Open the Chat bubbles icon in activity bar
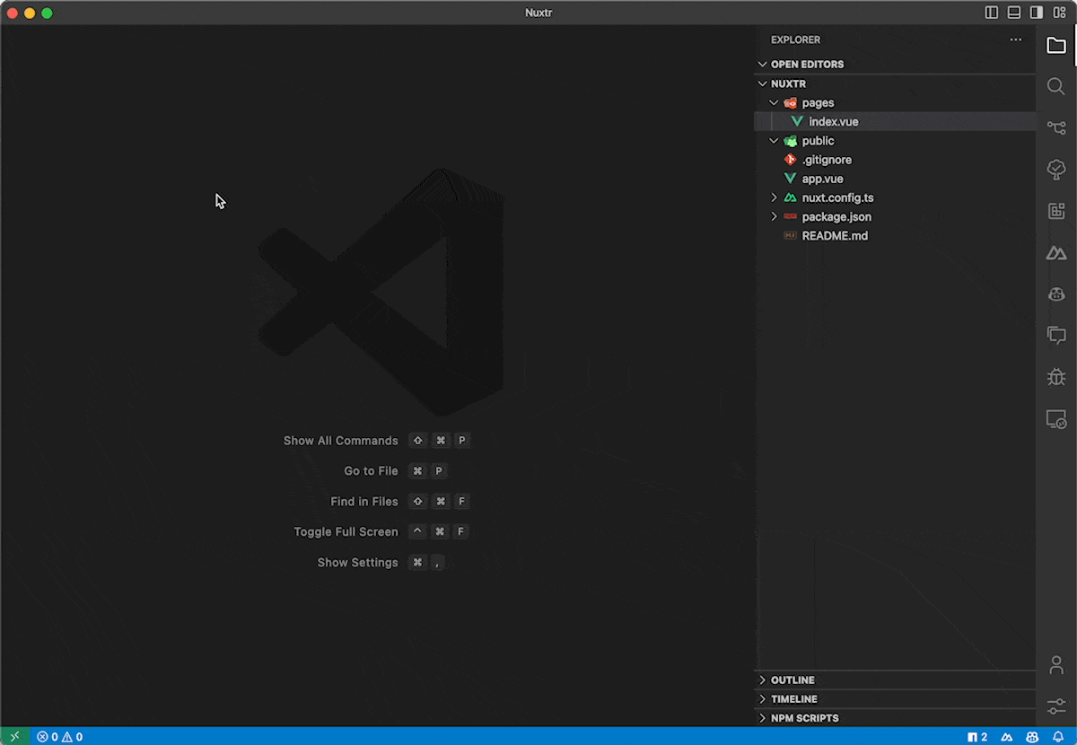This screenshot has height=745, width=1077. tap(1056, 336)
